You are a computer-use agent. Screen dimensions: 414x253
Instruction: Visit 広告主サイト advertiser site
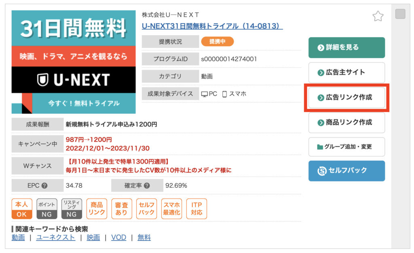pos(346,73)
